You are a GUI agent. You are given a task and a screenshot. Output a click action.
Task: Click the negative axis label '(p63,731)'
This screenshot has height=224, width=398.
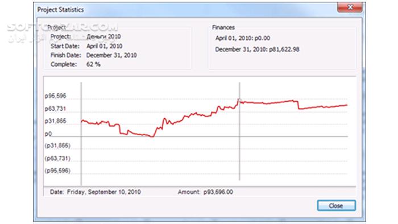click(x=57, y=158)
